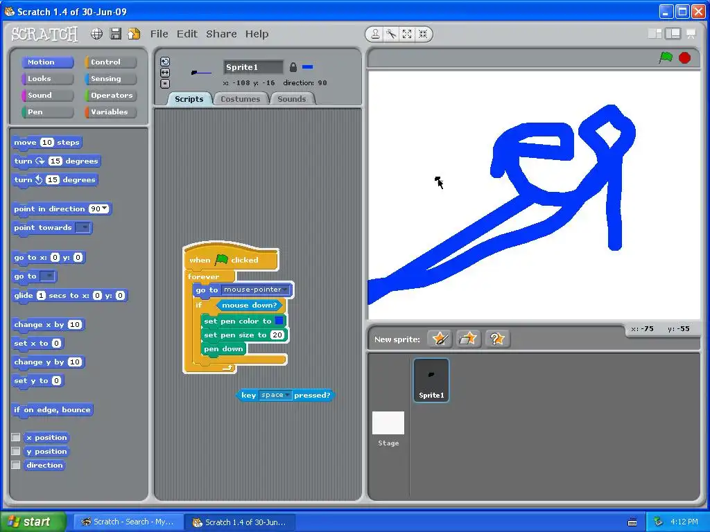
Task: Select the Motion block category
Action: 48,62
